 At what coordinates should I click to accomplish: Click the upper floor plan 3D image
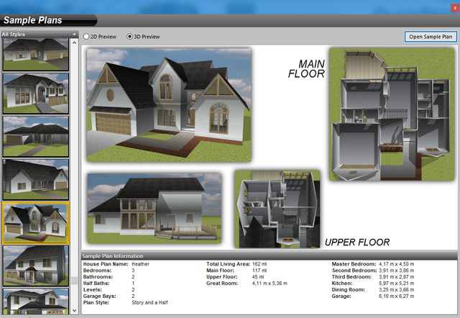pos(277,209)
